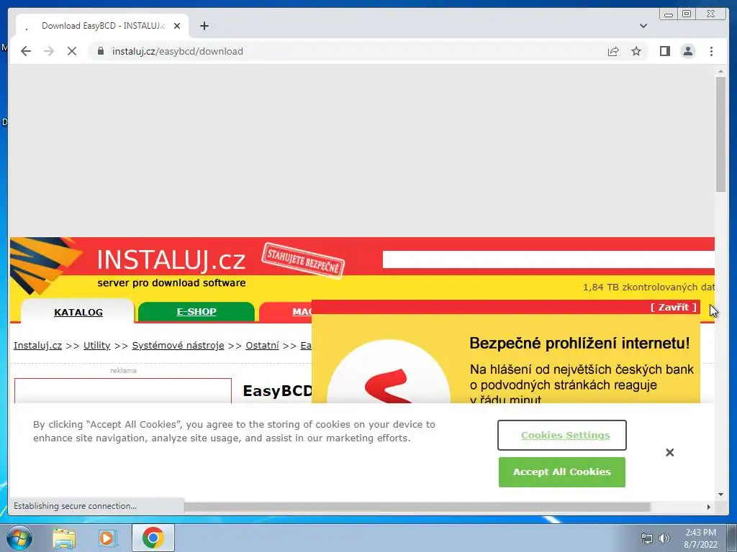The height and width of the screenshot is (552, 737).
Task: Select the Download EasyBCD tab
Action: pyautogui.click(x=102, y=26)
